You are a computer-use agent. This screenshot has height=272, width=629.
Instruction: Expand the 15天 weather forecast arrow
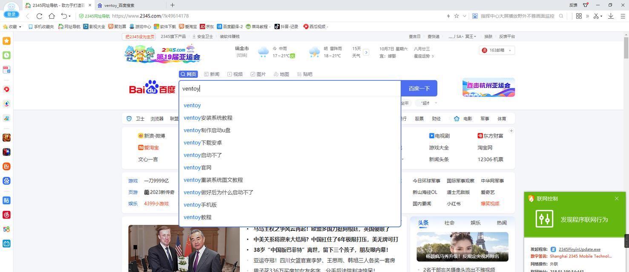pos(366,52)
